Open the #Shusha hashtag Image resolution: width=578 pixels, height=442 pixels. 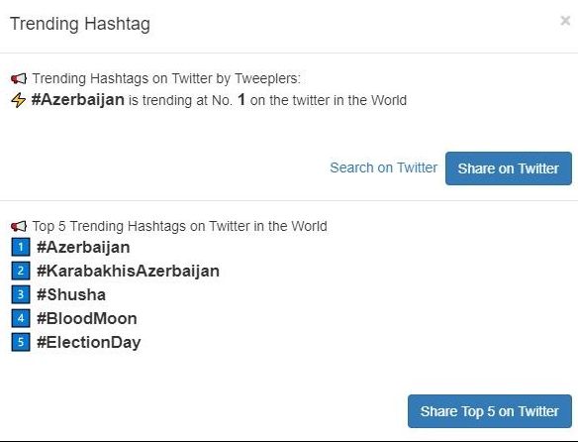[71, 294]
